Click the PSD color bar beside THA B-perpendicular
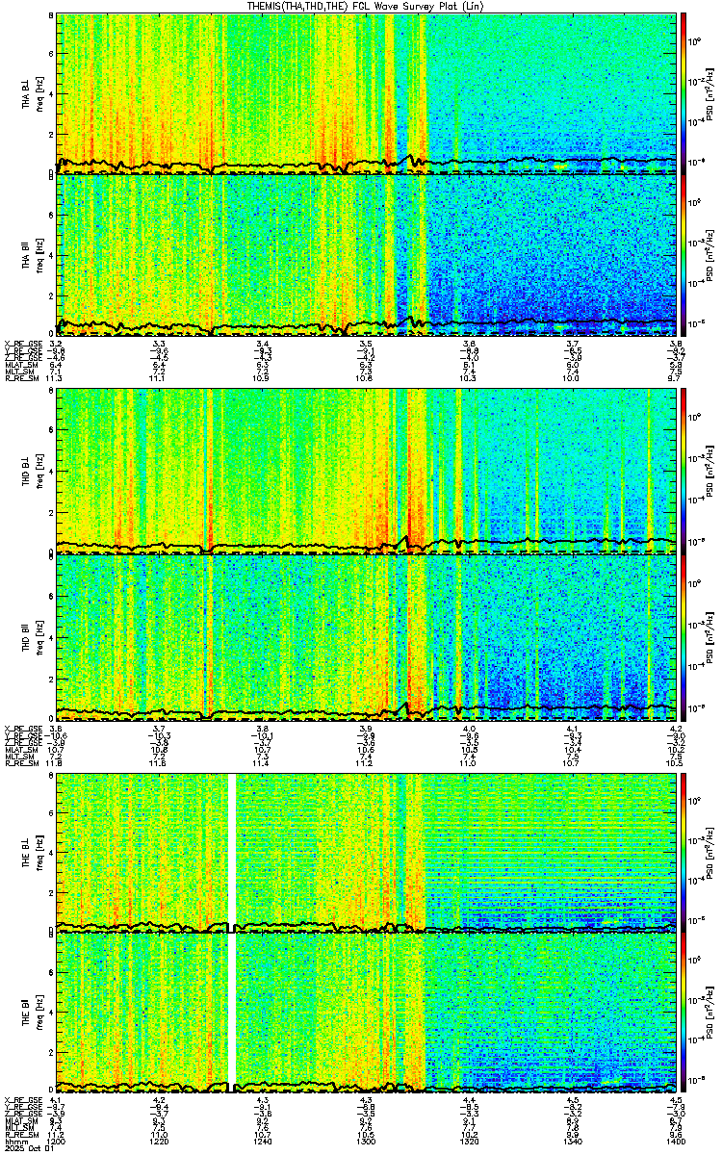The image size is (722, 1155). coord(684,94)
